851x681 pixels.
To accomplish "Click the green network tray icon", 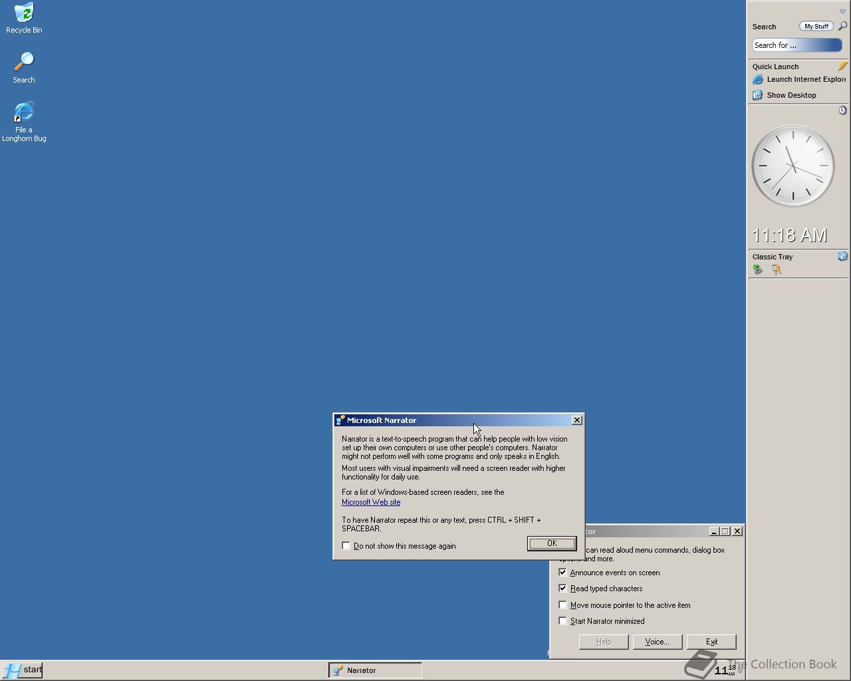I will tap(757, 269).
